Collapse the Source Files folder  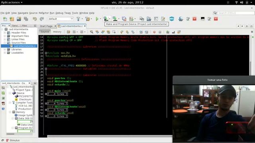click(x=5, y=43)
